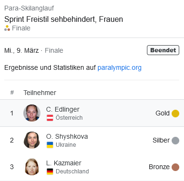
Task: Click the Beendet status badge
Action: pos(163,50)
